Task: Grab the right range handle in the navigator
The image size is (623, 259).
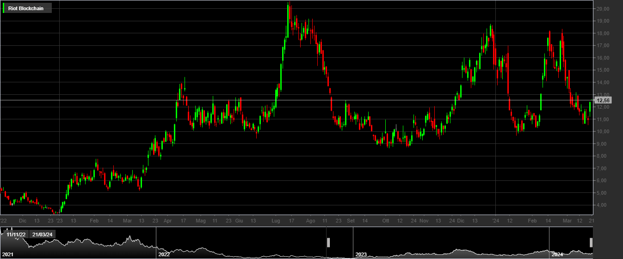Action: point(591,242)
